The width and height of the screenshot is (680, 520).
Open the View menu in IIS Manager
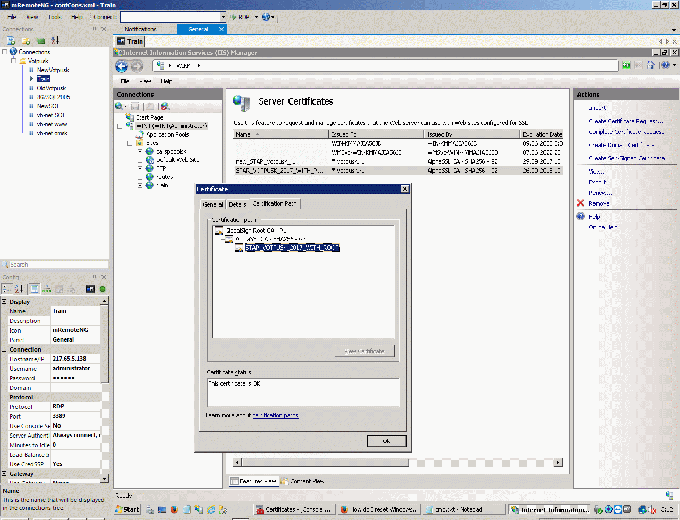click(x=144, y=81)
